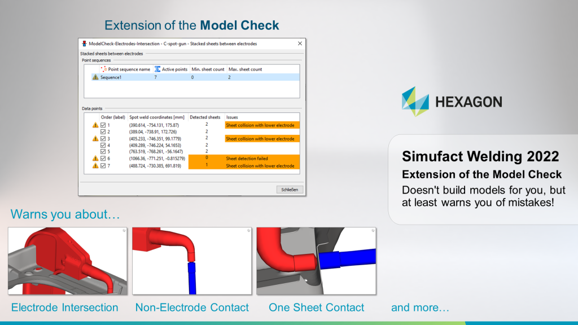Toggle the checkbox for data point 5
This screenshot has width=578, height=325.
(103, 151)
